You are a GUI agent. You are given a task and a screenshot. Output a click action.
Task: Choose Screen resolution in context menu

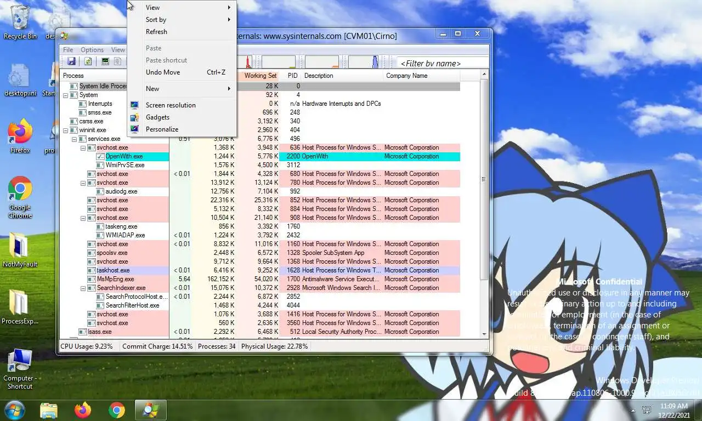click(182, 105)
